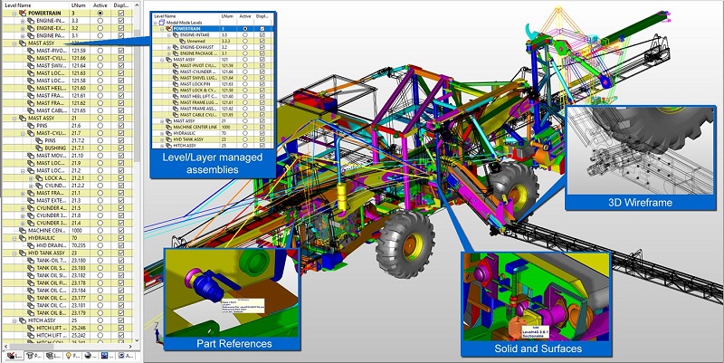This screenshot has width=724, height=363.
Task: Click the layer icon of the HITCH LIFT 25.246 row
Action: [31, 328]
